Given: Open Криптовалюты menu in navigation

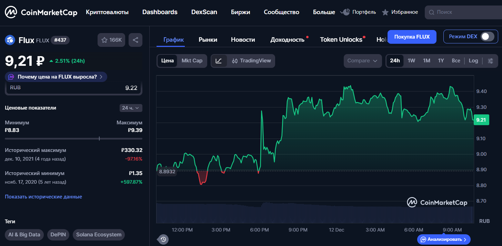Looking at the screenshot, I should [107, 12].
